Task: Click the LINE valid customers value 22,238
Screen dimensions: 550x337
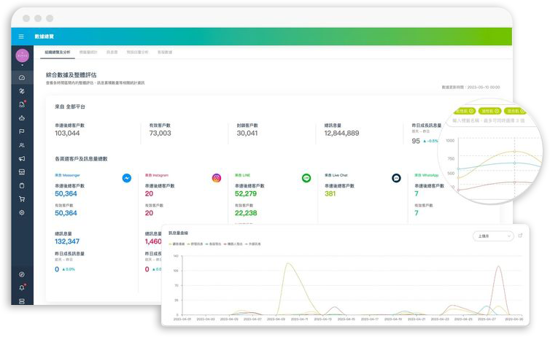Action: (x=246, y=213)
